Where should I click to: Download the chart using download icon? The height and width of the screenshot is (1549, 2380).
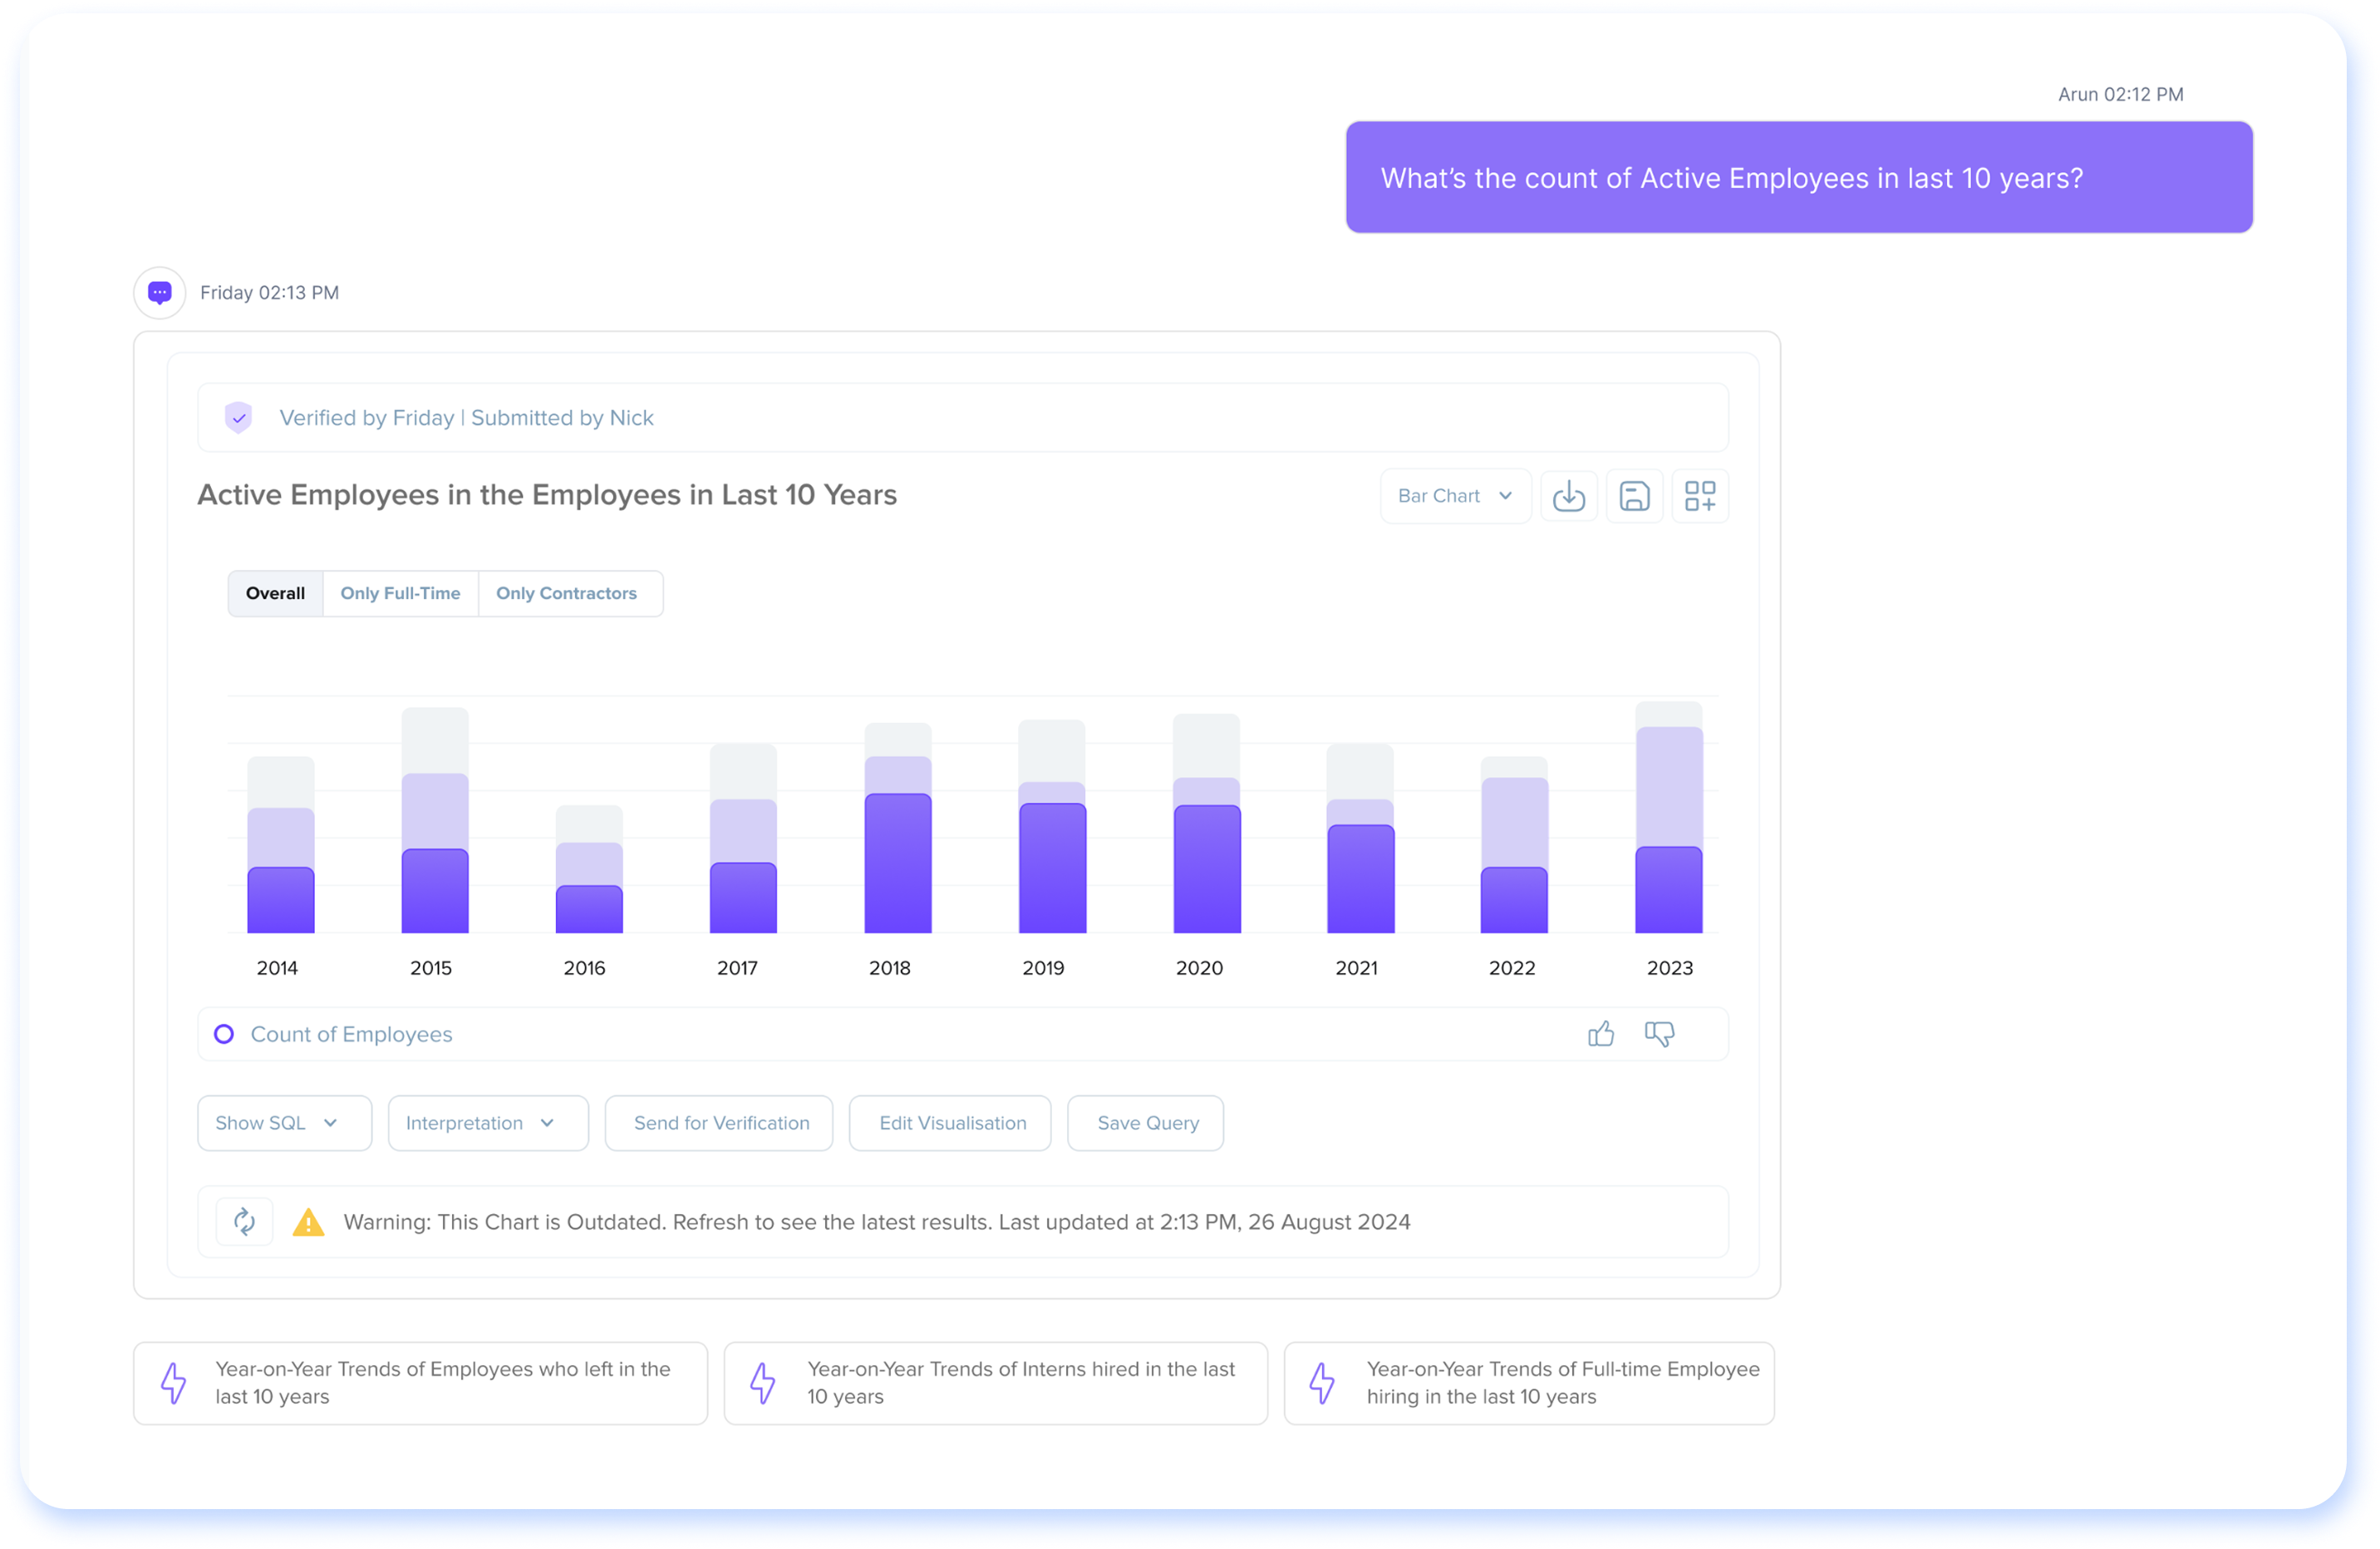[1568, 496]
